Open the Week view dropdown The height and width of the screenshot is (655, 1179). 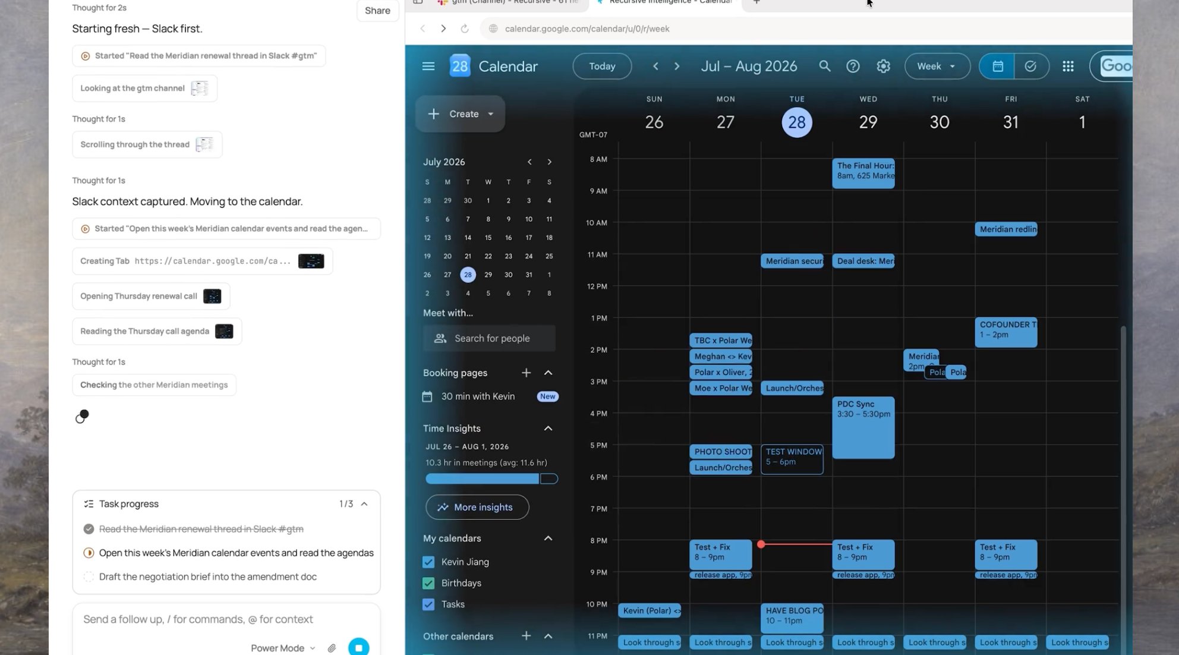(x=937, y=66)
